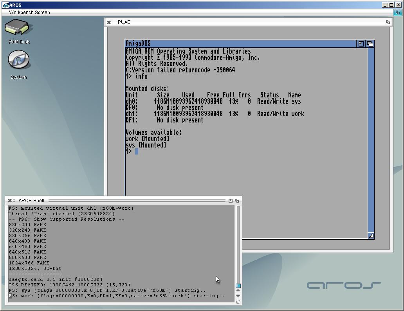Viewport: 404px width, 311px height.
Task: Click the 'Mounted disks:' heading
Action: [x=147, y=89]
